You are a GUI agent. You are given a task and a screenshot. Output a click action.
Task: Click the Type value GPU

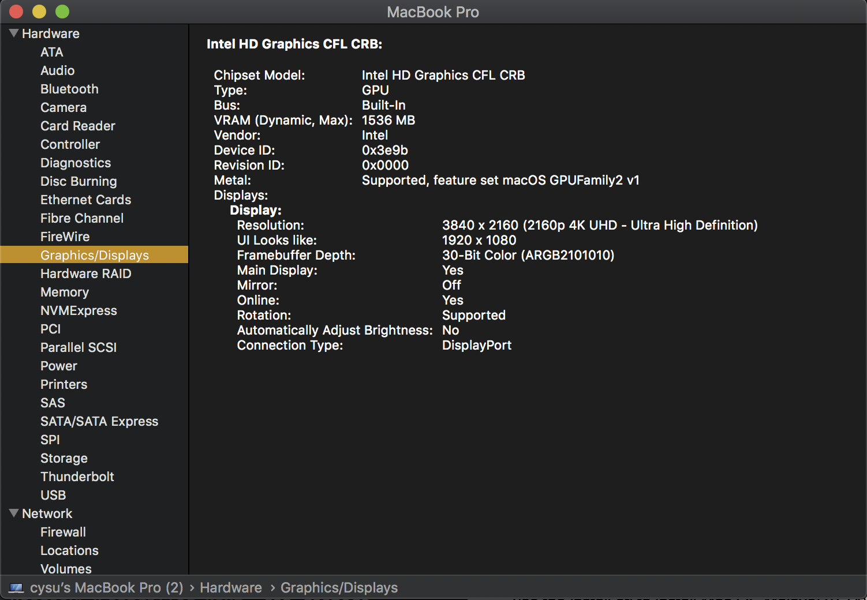(375, 90)
